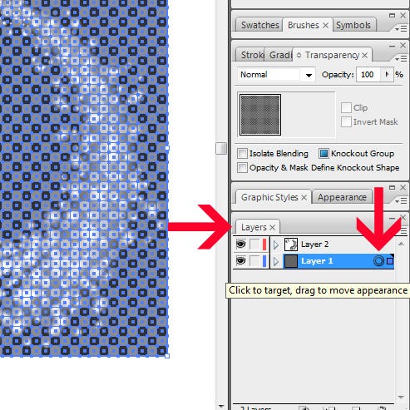
Task: Expand Layer 1 with its disclosure triangle
Action: 276,261
